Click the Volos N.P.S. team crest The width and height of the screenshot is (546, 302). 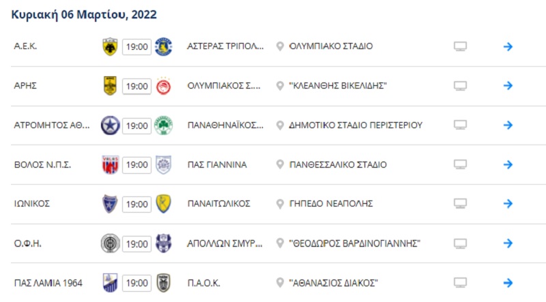[x=109, y=164]
